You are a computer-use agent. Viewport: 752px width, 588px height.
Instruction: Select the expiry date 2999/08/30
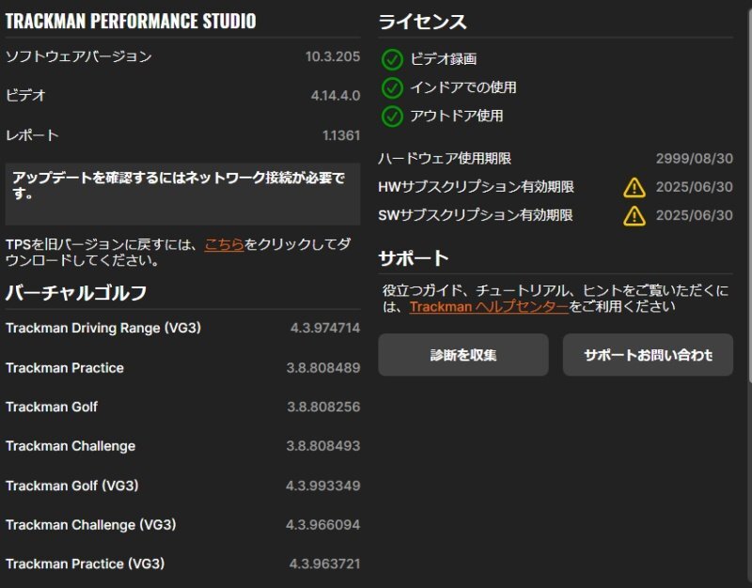coord(694,159)
